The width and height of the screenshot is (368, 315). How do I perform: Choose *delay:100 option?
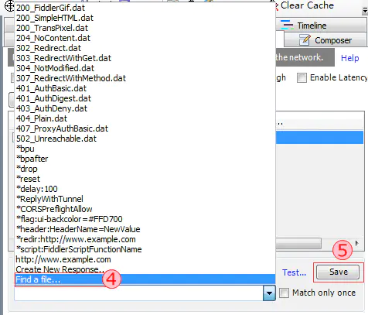pos(145,189)
